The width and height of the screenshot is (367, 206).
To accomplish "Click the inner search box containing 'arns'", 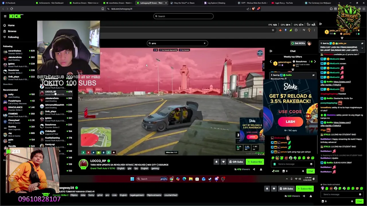I will coord(177,43).
